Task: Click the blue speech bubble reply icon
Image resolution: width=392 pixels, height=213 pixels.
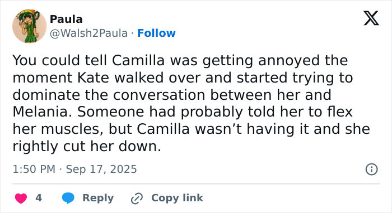Action: click(x=68, y=198)
